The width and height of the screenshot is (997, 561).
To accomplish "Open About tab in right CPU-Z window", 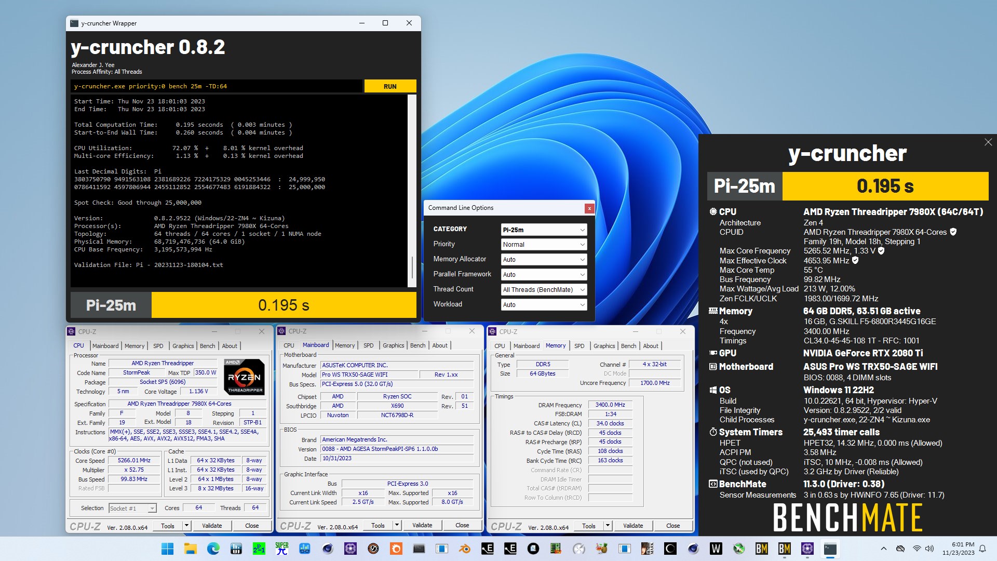I will (651, 346).
